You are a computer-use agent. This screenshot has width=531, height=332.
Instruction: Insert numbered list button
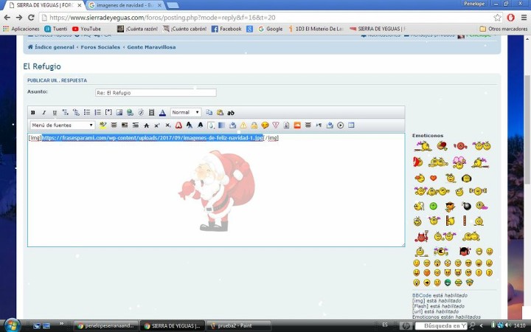[98, 112]
